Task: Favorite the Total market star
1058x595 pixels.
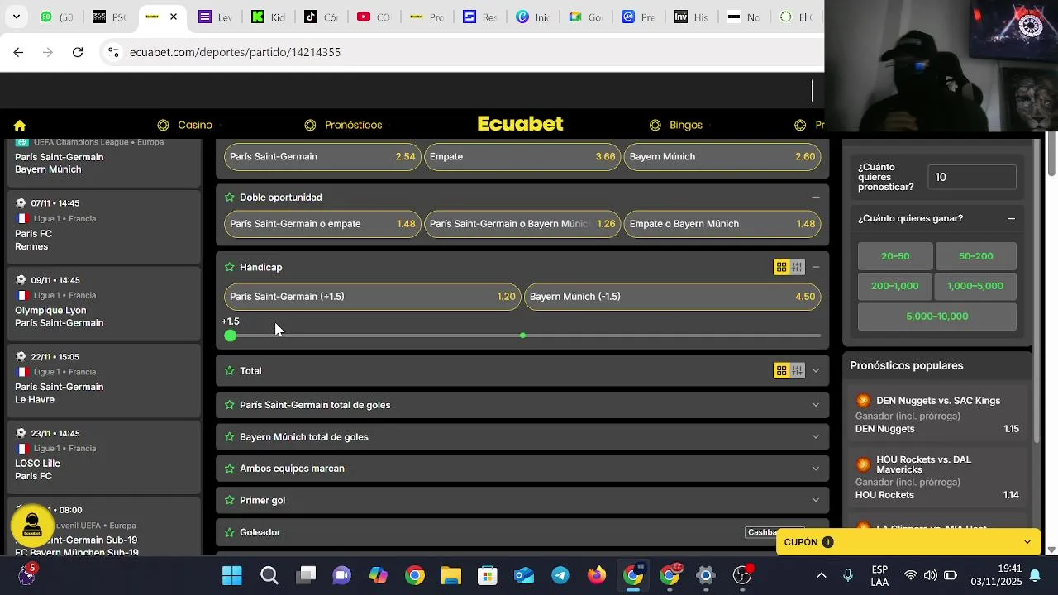Action: (x=230, y=371)
